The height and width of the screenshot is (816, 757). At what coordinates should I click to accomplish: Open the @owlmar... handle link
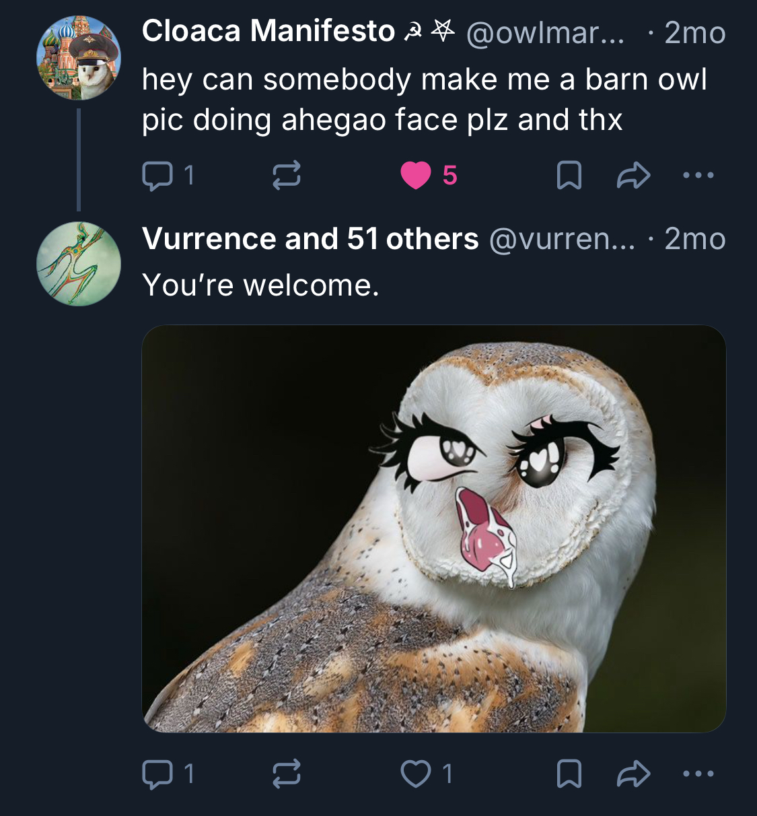(x=545, y=33)
